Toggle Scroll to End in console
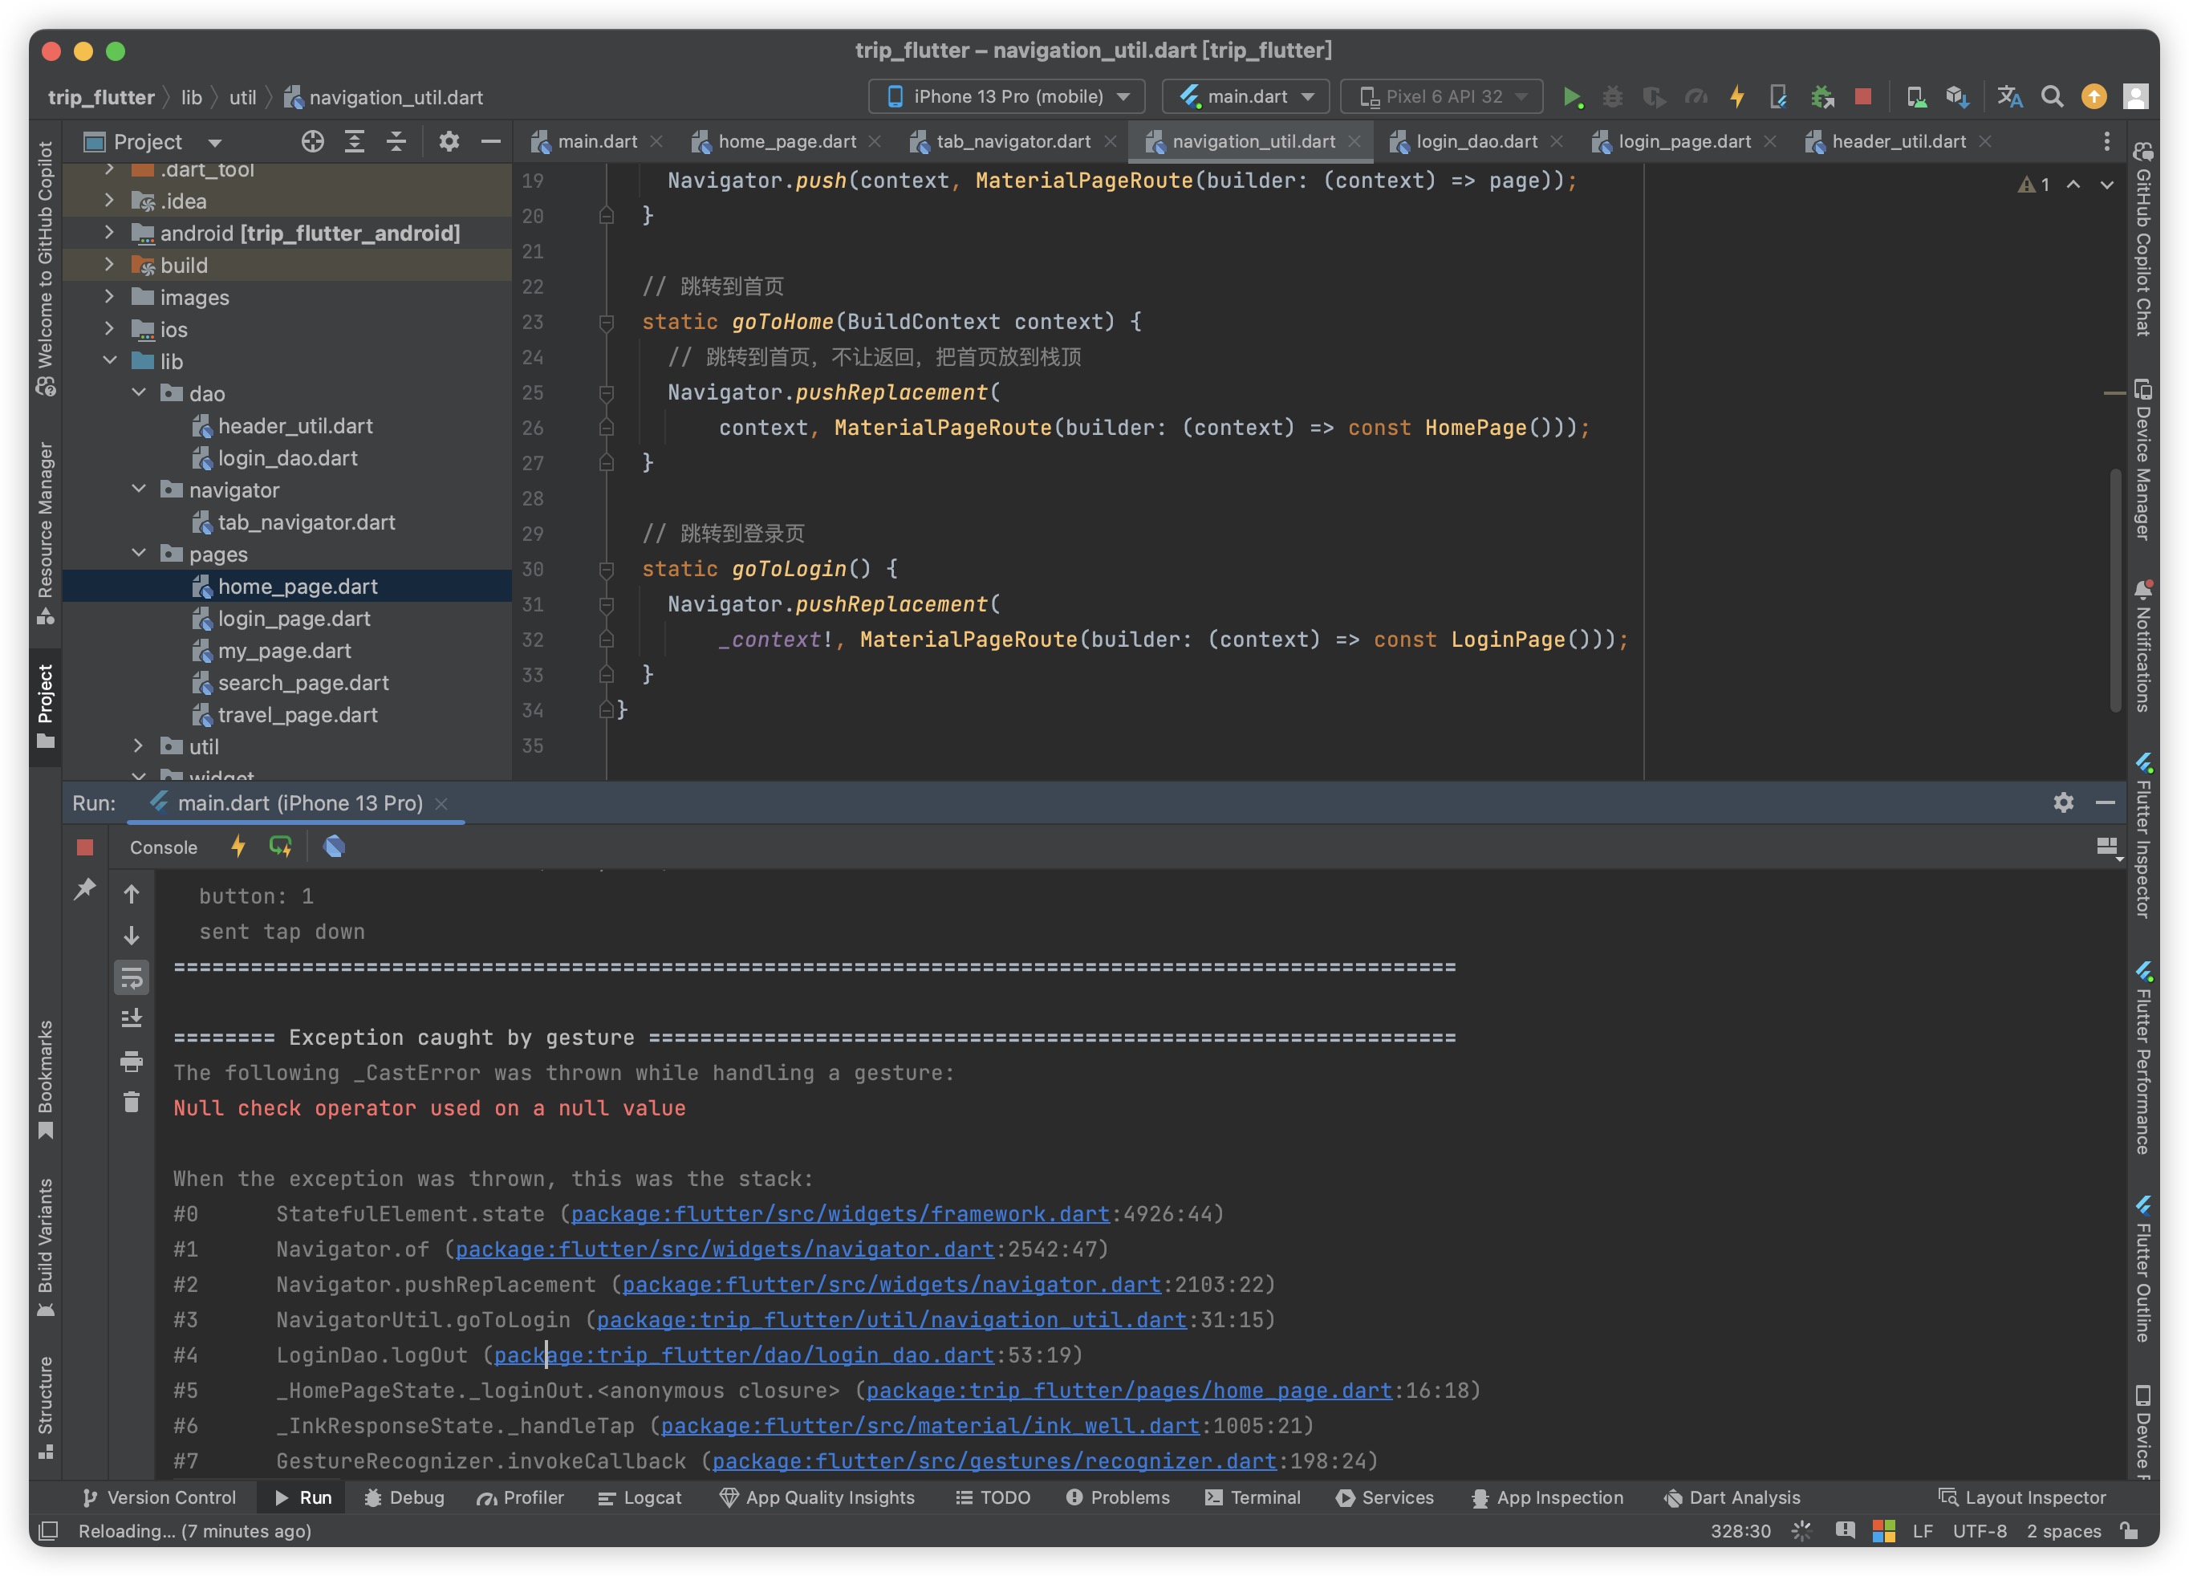 [132, 1018]
